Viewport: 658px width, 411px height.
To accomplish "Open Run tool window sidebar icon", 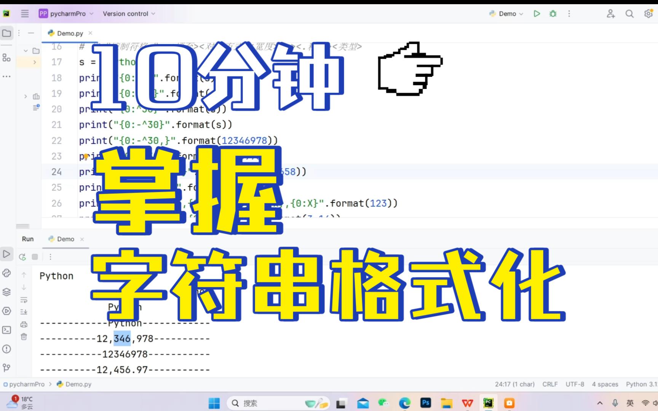I will [x=6, y=254].
